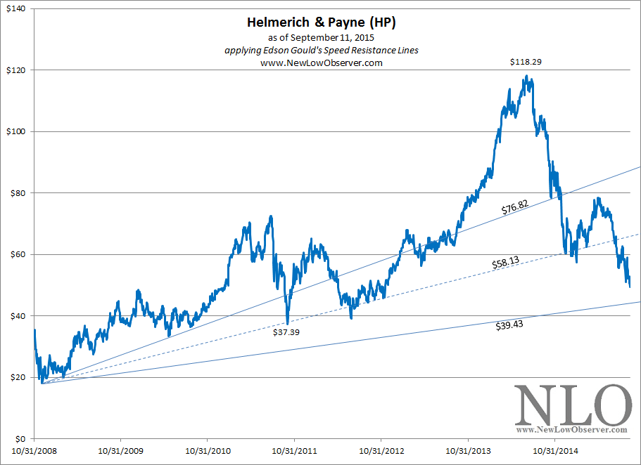
Task: Click the 10/31/2012 x-axis date
Action: click(381, 451)
